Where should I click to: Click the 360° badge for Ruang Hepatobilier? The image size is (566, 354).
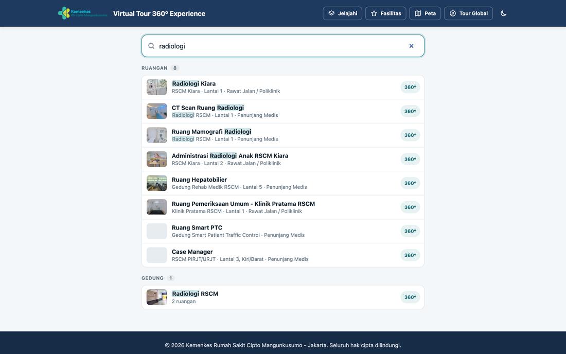point(410,183)
